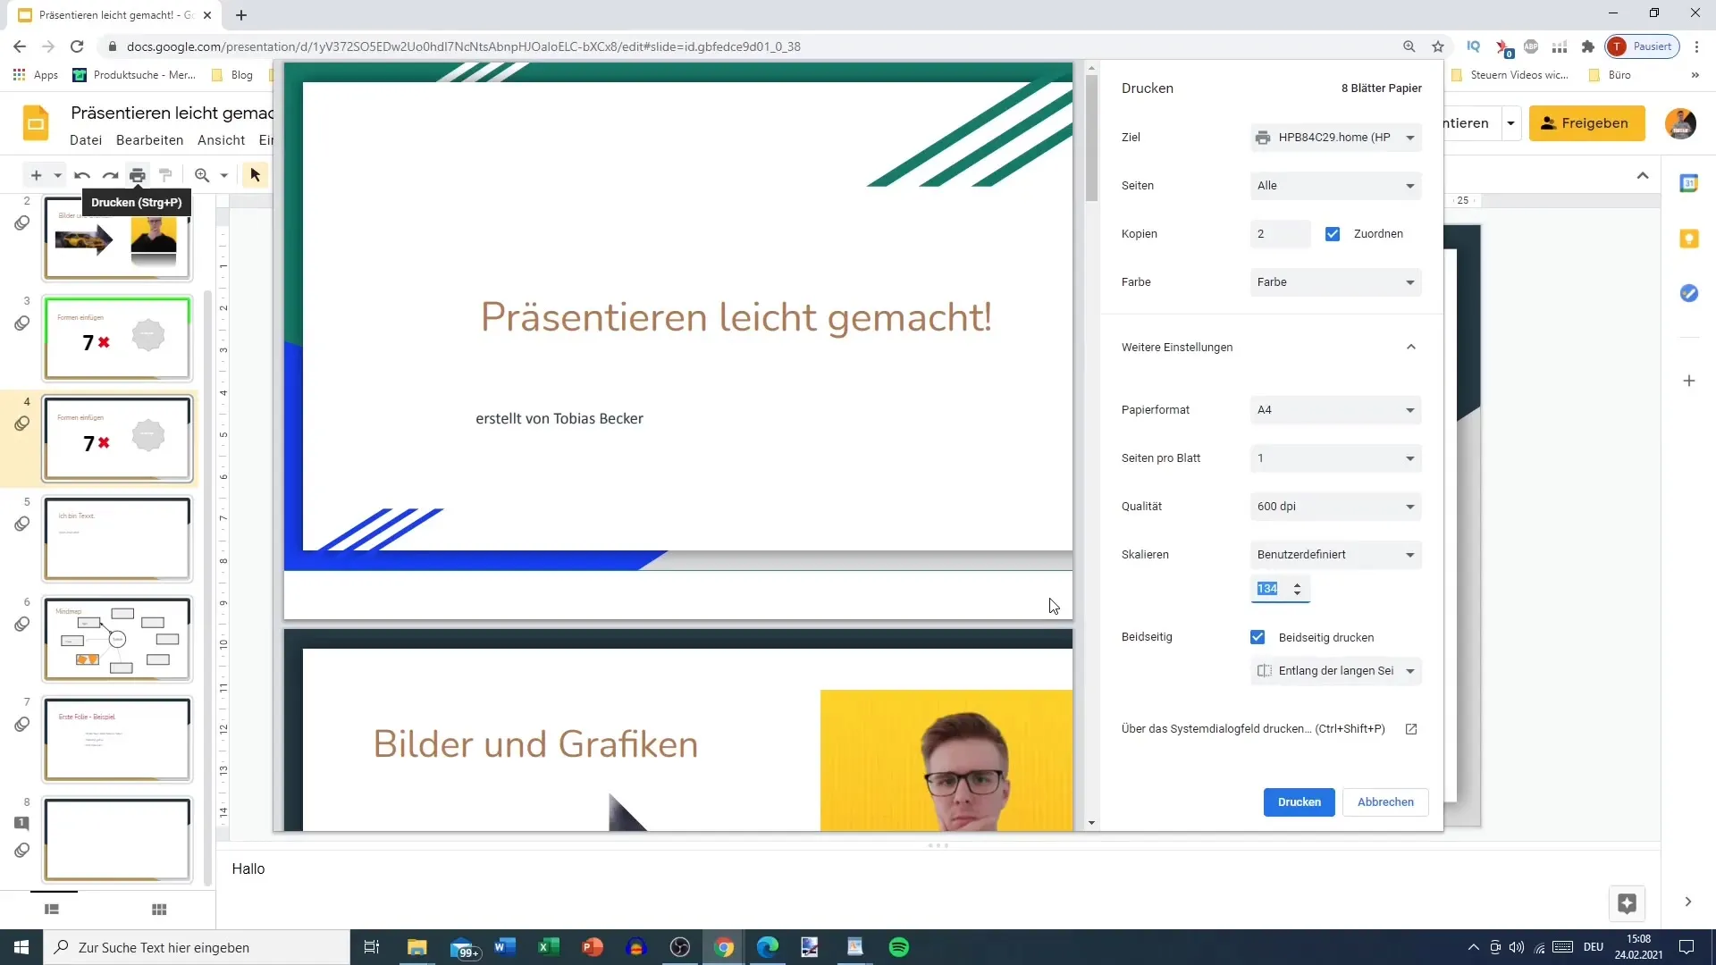Open Windows Start menu

(x=21, y=947)
